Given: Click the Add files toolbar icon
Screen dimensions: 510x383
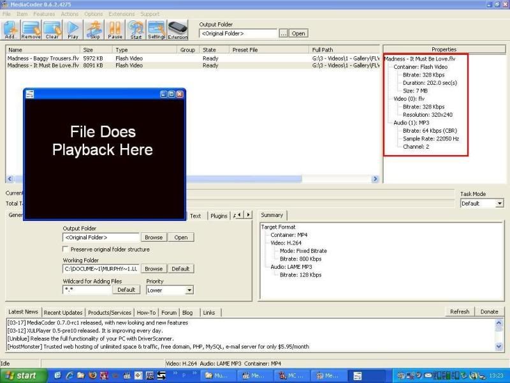Looking at the screenshot, I should [x=10, y=29].
